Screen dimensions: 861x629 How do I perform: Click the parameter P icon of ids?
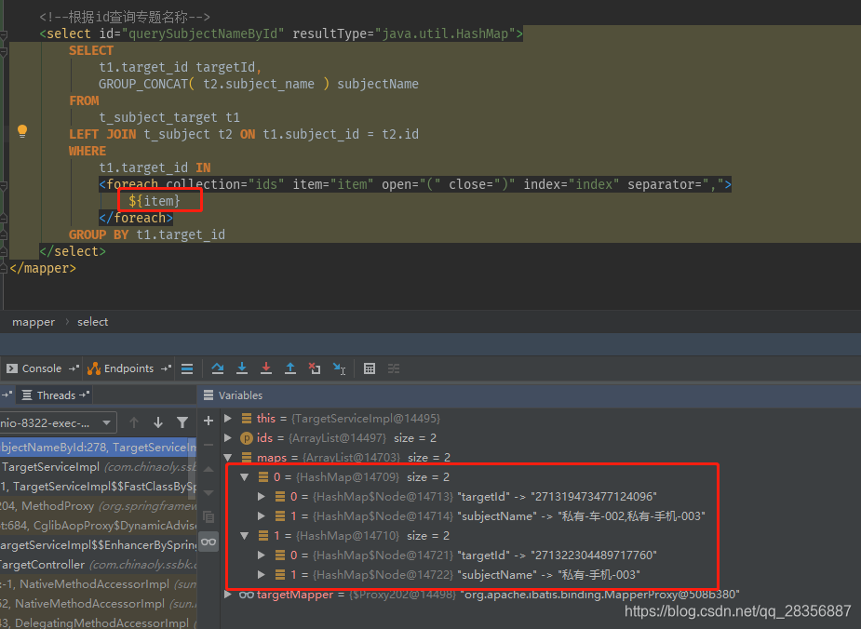point(247,438)
